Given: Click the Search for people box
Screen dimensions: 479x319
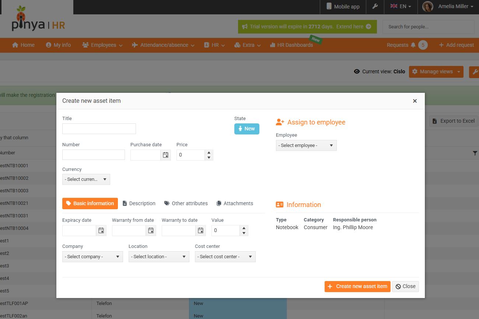Looking at the screenshot, I should click(429, 27).
